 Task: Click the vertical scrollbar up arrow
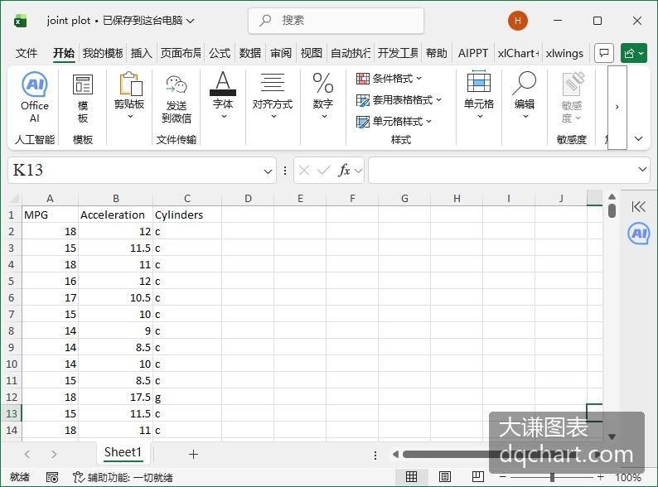click(x=612, y=197)
